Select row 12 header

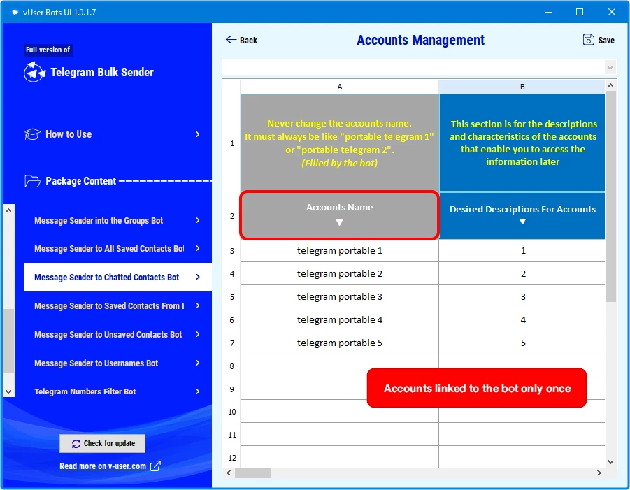232,458
